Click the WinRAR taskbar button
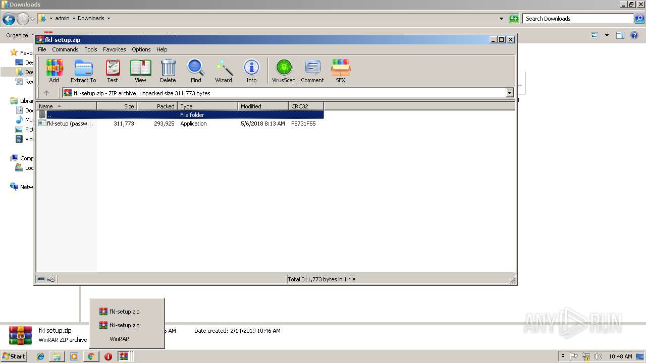Viewport: 646px width, 363px height. tap(125, 356)
